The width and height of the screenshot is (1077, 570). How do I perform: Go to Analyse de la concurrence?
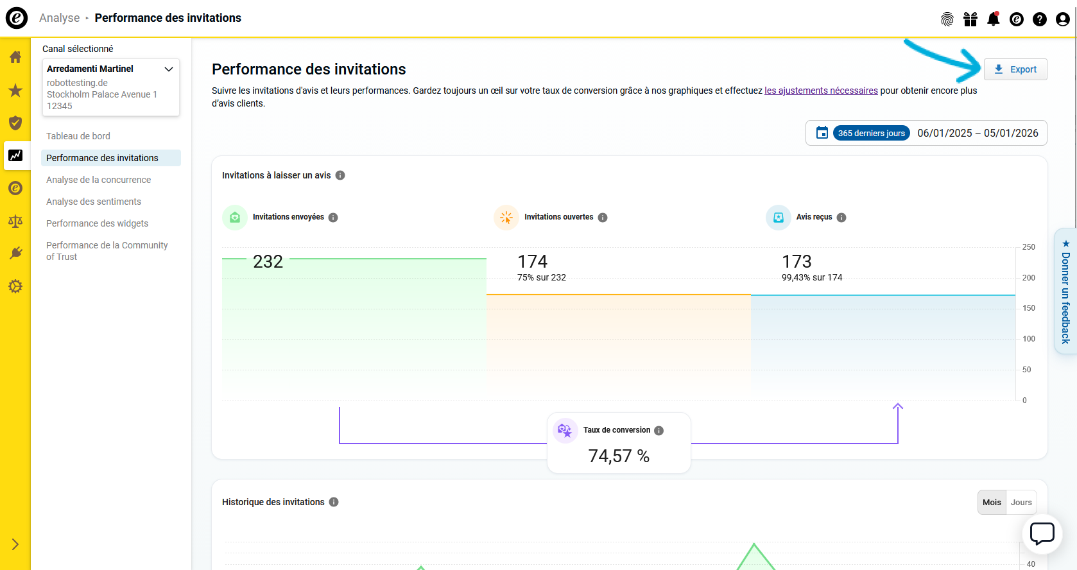(x=98, y=180)
